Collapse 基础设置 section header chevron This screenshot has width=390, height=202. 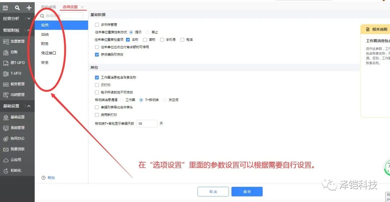(x=29, y=106)
